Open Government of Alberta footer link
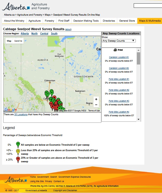This screenshot has height=193, width=162. tap(36, 190)
